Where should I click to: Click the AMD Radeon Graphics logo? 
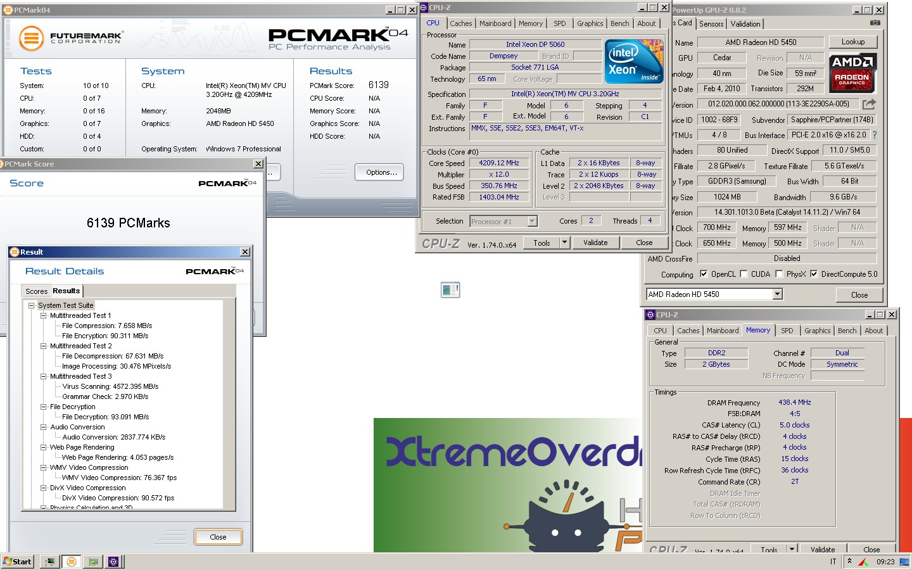click(x=852, y=72)
